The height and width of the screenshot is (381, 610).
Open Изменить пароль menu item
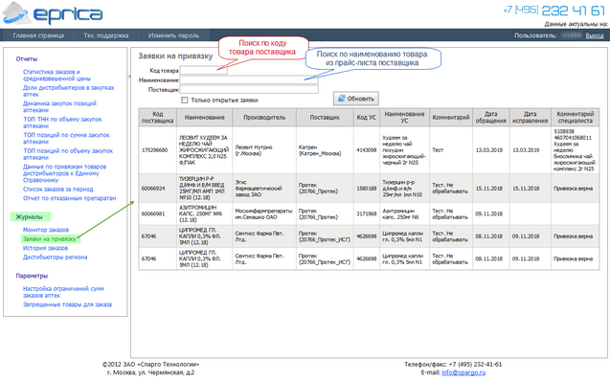[x=173, y=35]
